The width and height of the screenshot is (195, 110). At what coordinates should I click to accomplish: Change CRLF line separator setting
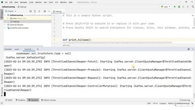[149, 103]
